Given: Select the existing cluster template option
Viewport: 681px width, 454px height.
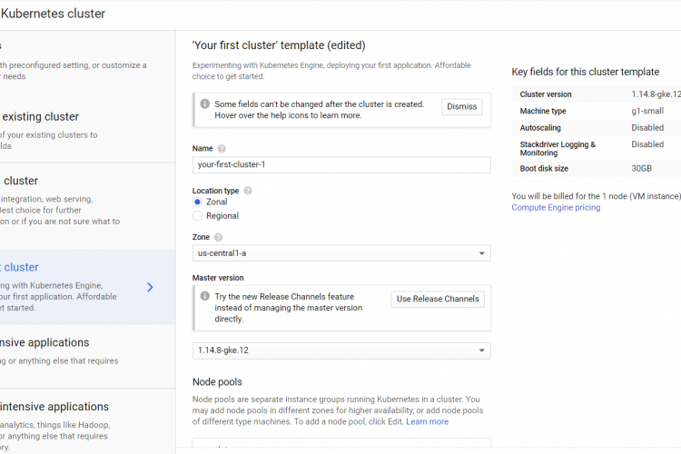Looking at the screenshot, I should (x=87, y=131).
